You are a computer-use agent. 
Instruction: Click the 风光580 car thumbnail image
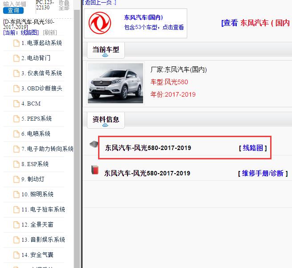115,83
